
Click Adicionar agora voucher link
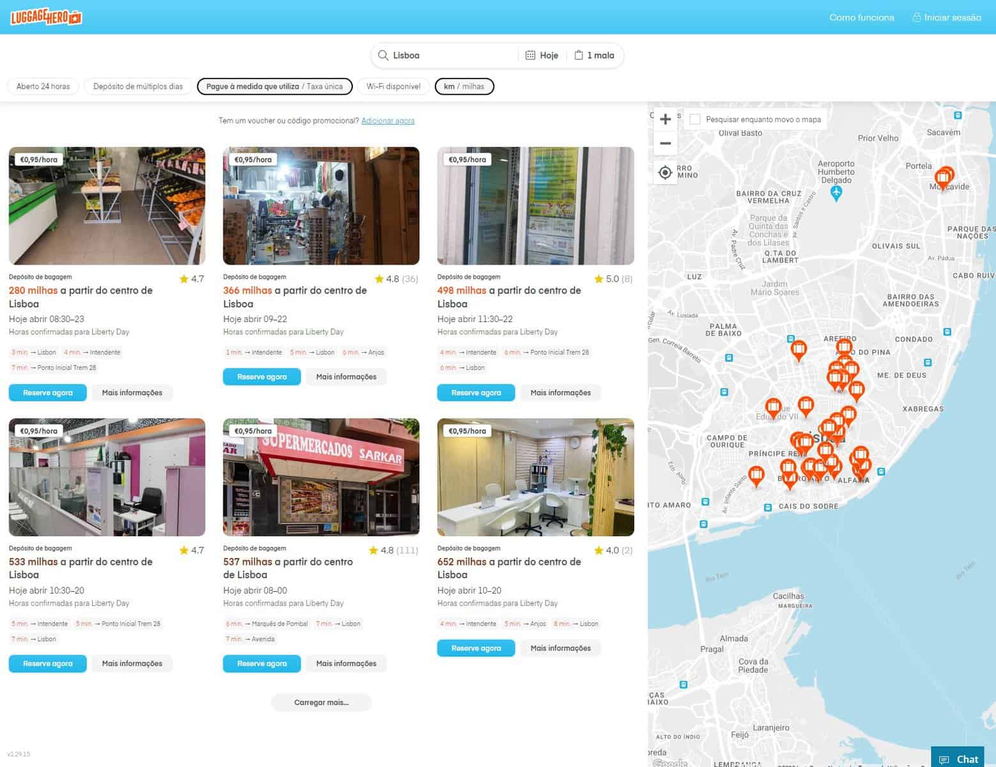(387, 120)
